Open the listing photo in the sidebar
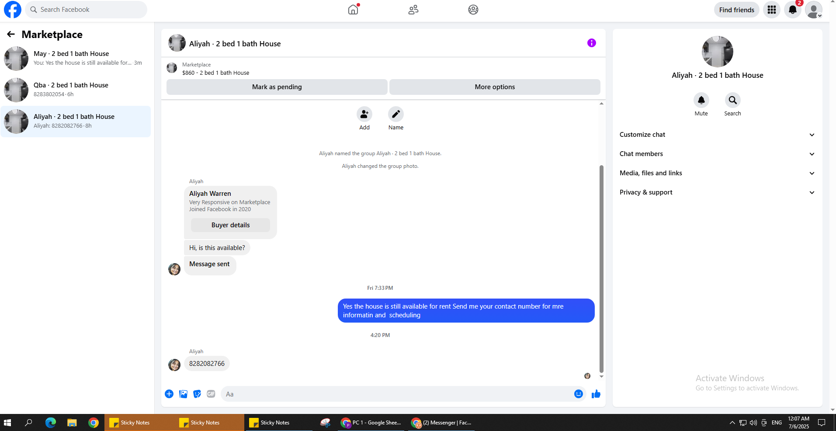Viewport: 836px width, 431px height. point(718,52)
